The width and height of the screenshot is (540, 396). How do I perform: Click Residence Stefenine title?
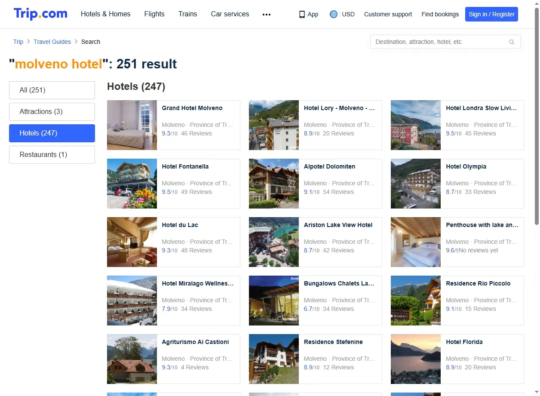(x=333, y=342)
